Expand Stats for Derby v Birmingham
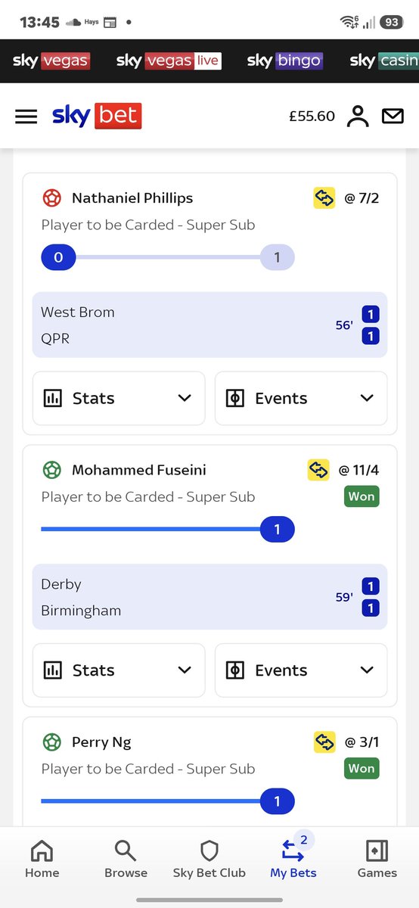 tap(119, 670)
